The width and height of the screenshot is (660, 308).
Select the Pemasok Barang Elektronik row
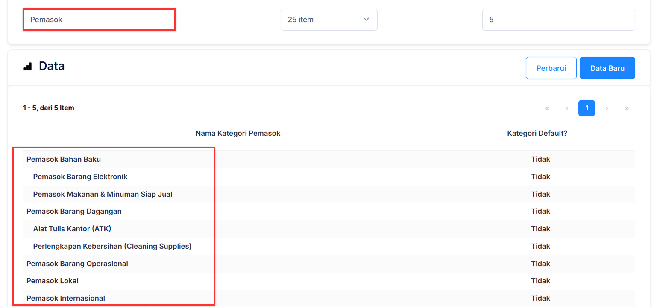point(80,177)
